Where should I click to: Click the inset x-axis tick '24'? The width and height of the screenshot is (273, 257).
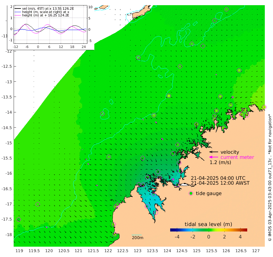coord(84,47)
